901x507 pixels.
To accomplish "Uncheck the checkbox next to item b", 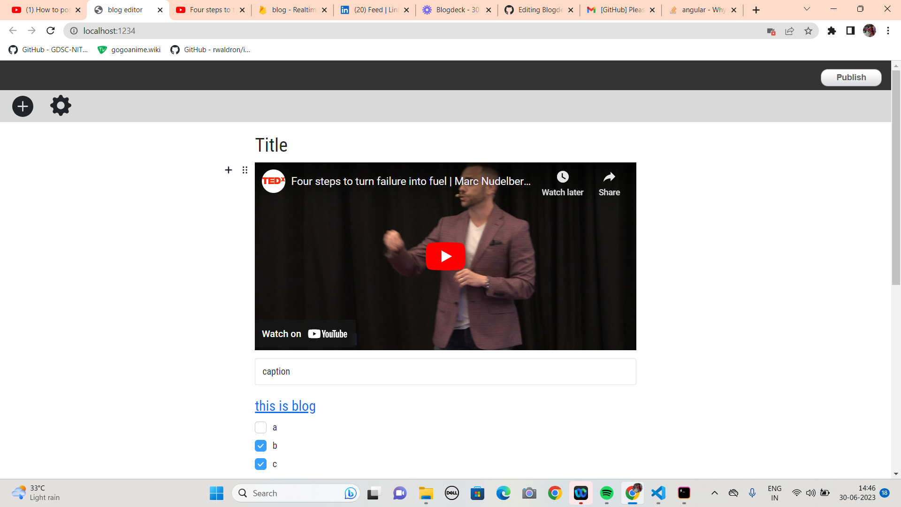I will 260,446.
